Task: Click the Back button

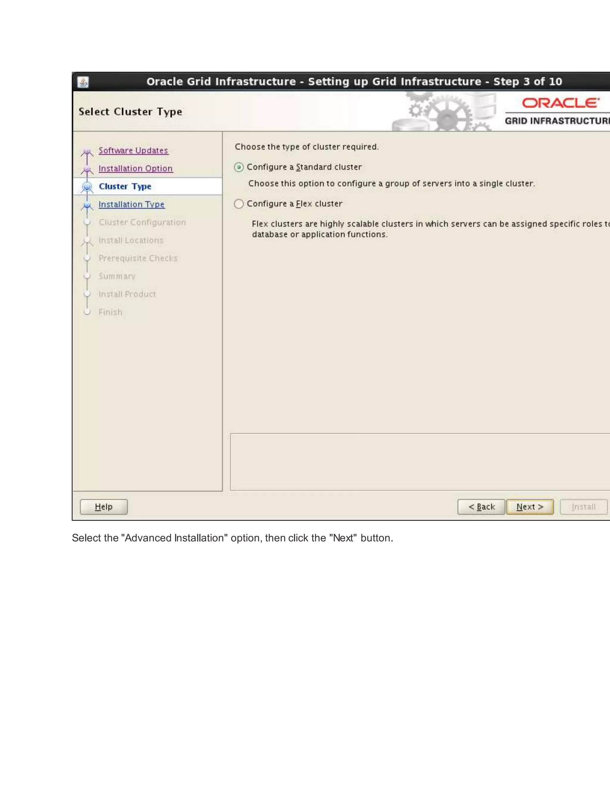Action: (481, 507)
